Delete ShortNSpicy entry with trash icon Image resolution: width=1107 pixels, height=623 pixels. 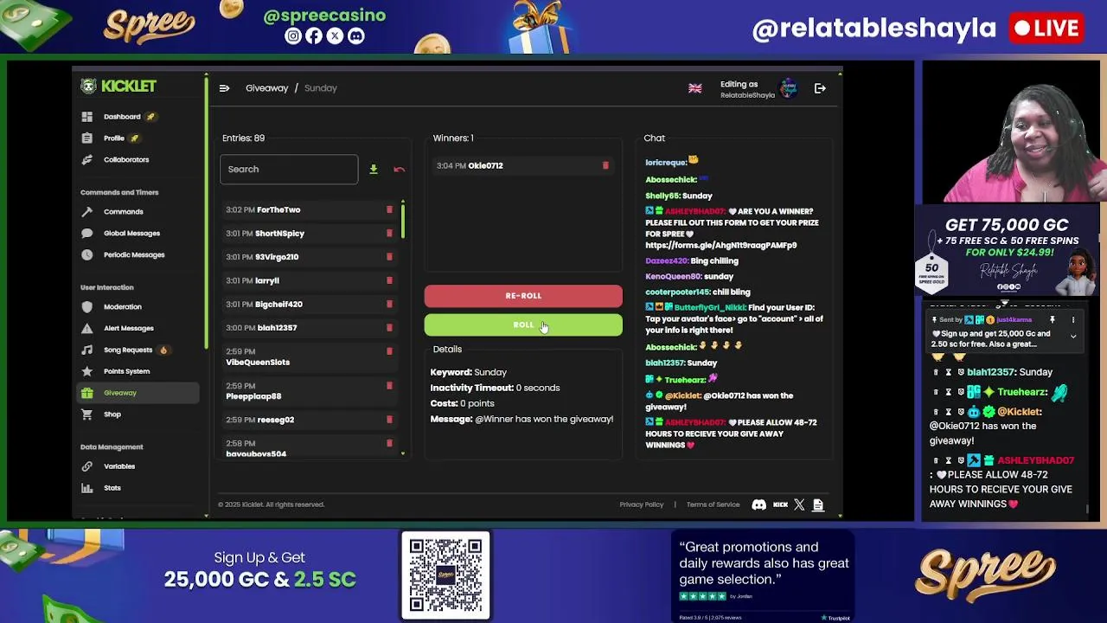(389, 234)
